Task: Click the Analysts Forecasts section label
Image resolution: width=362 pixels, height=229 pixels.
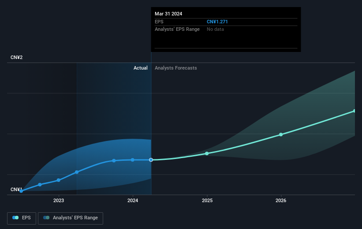Action: point(175,68)
